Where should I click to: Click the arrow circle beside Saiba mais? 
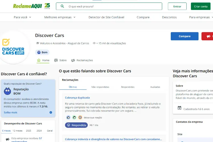coord(51,112)
